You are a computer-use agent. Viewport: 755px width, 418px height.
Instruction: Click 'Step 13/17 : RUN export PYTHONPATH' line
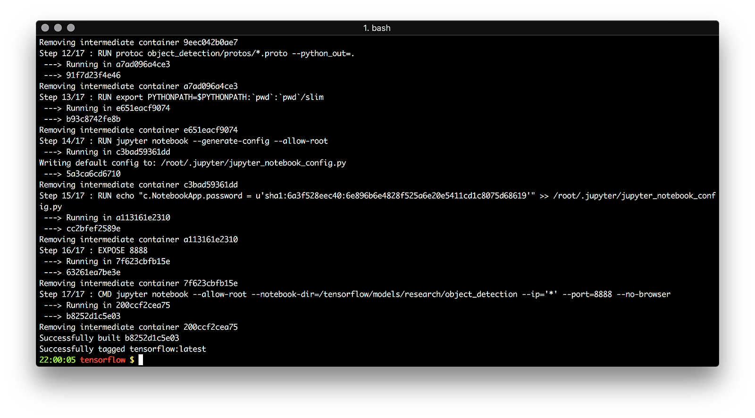point(181,97)
